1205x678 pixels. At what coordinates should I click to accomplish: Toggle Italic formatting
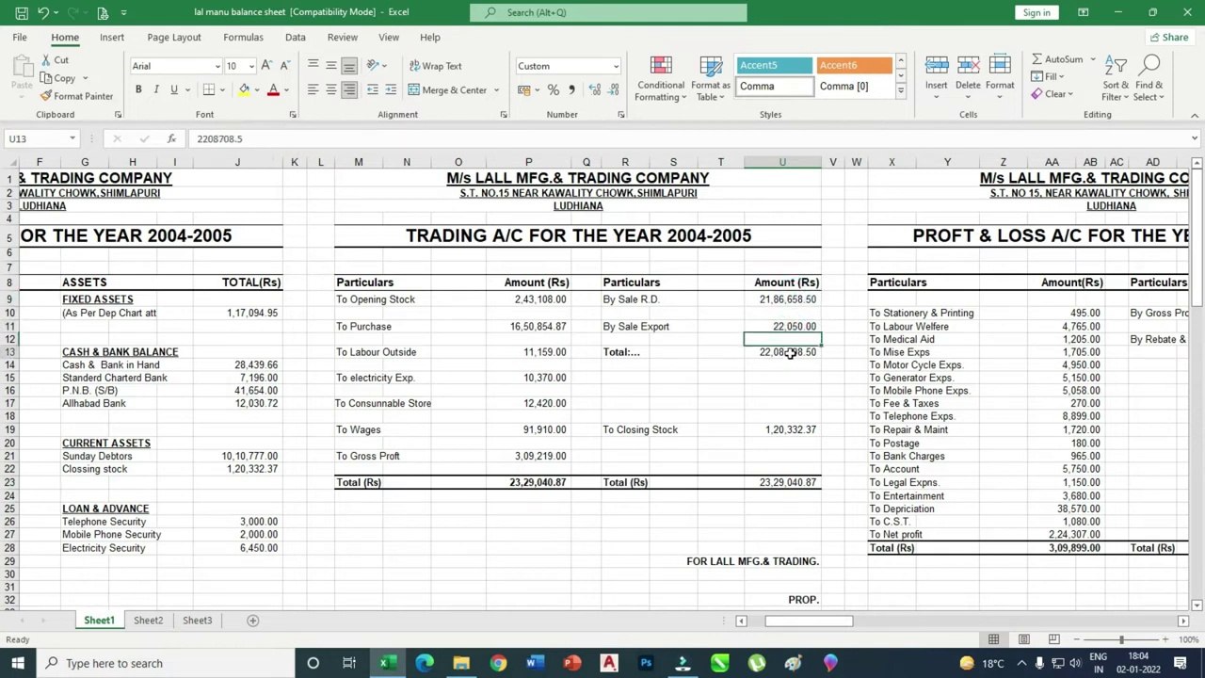tap(156, 89)
